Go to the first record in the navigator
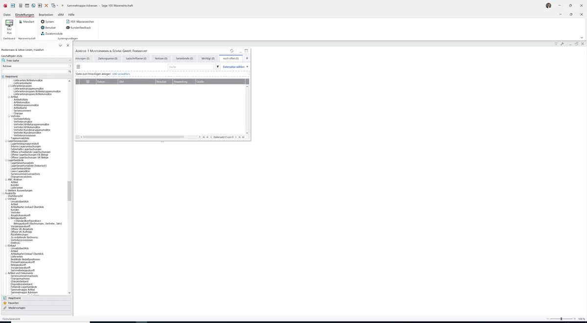The height and width of the screenshot is (323, 587). [x=203, y=137]
